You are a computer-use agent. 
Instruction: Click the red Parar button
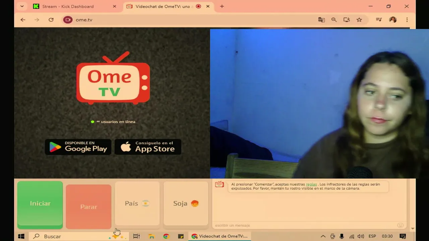click(88, 207)
